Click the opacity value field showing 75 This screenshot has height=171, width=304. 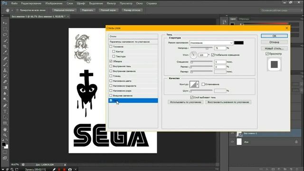click(220, 48)
